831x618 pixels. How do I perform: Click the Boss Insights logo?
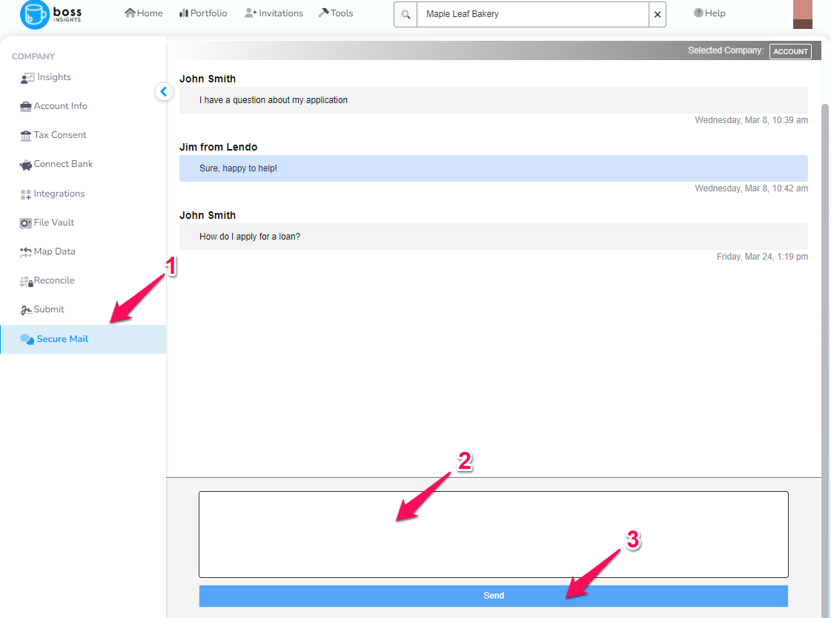[x=51, y=14]
